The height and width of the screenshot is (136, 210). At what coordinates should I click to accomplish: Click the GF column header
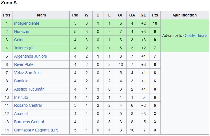(x=121, y=15)
